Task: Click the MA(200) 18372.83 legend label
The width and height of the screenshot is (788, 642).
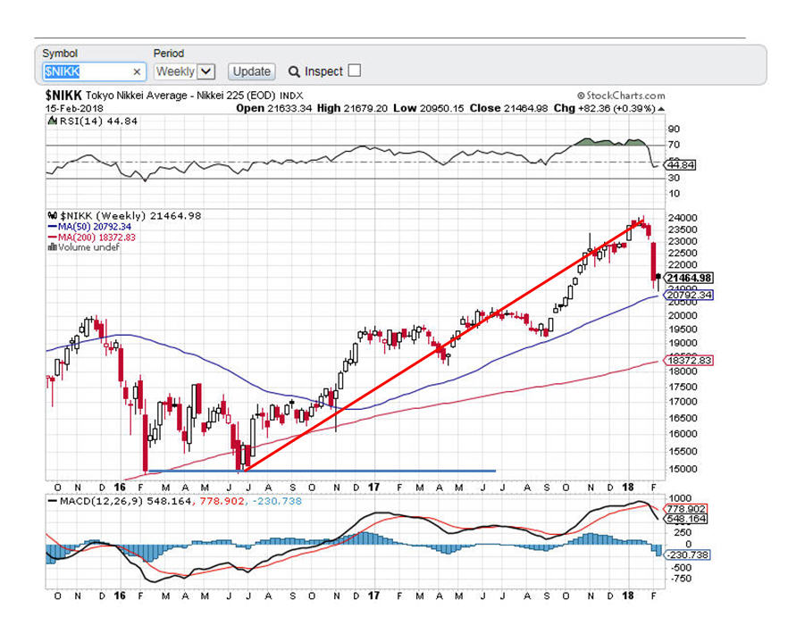Action: pos(89,237)
